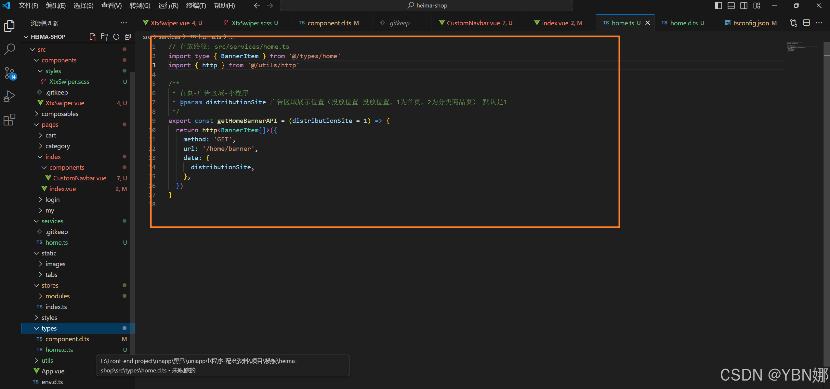Toggle the bottom panel visibility
Screen dimensions: 830x389
pos(731,6)
